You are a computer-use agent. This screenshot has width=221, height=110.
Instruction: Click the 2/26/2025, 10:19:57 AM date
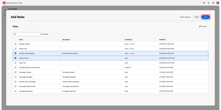(x=167, y=63)
